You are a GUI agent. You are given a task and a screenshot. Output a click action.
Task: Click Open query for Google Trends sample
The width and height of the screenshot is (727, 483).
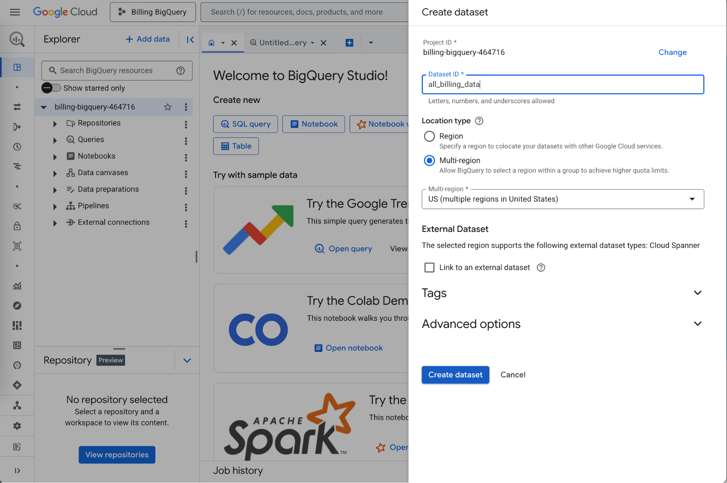click(x=343, y=249)
